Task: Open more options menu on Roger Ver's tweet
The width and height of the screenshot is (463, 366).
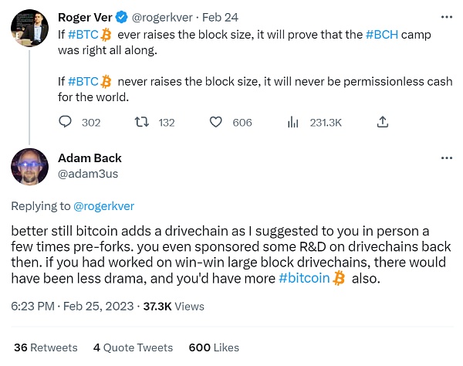Action: [x=446, y=18]
